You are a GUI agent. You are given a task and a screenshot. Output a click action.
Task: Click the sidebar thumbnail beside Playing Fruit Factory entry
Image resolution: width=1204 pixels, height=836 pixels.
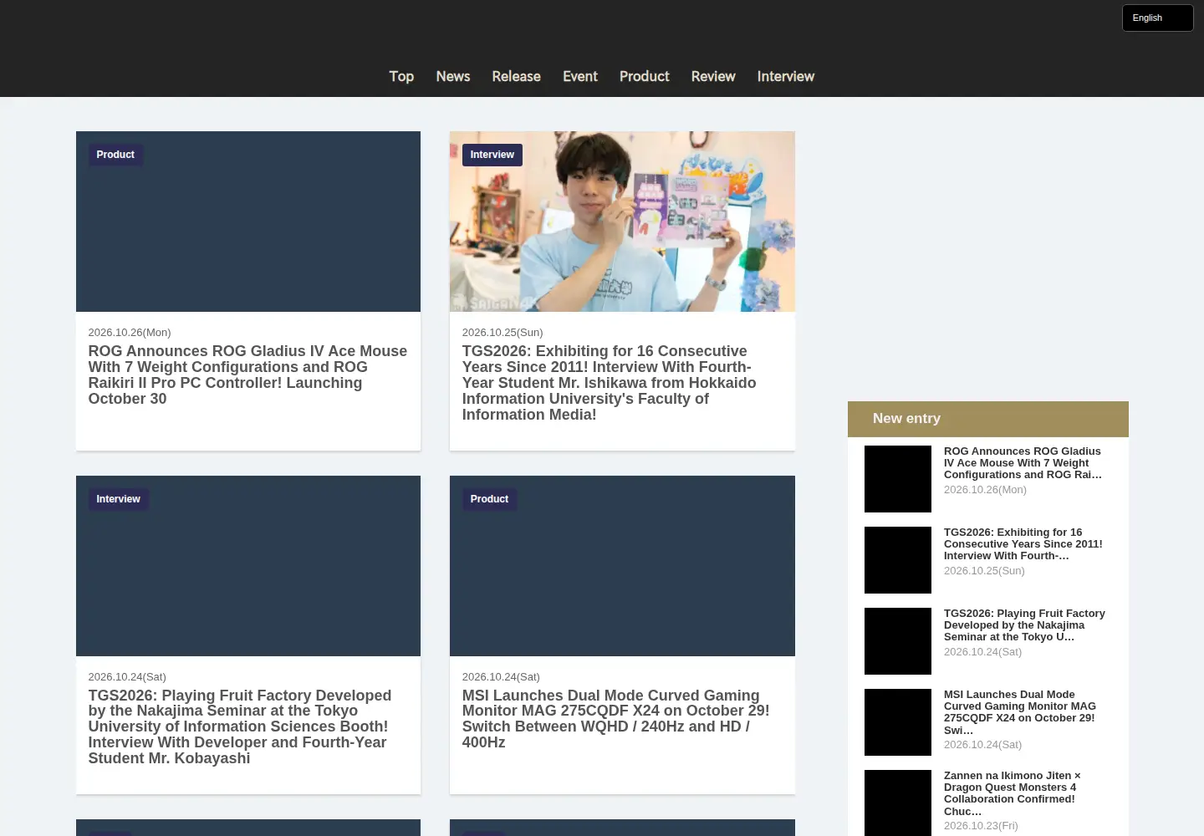(x=898, y=641)
